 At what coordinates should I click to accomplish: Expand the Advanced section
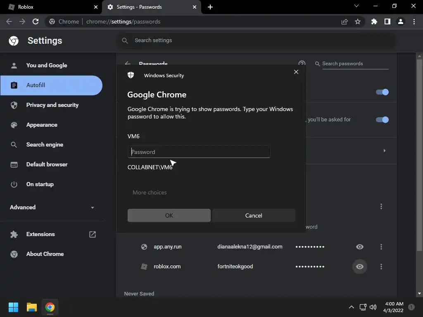click(52, 207)
